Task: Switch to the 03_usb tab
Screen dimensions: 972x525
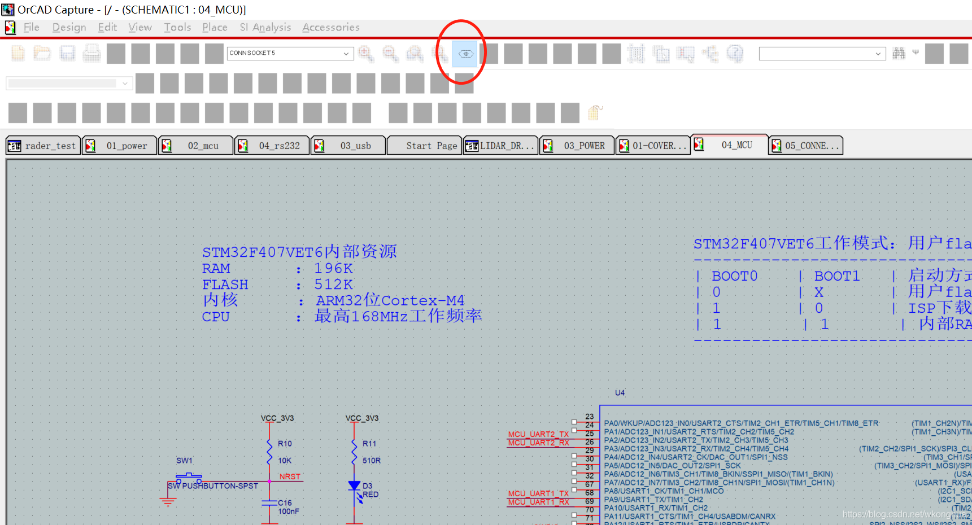Action: pos(348,146)
